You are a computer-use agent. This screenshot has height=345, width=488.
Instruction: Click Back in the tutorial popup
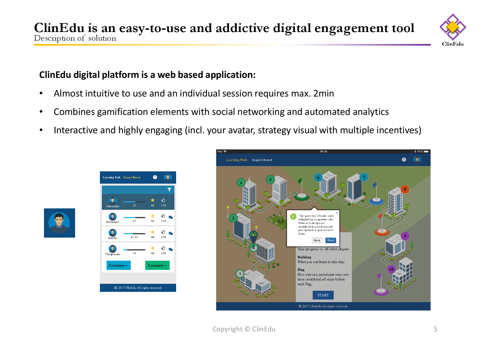tap(317, 240)
